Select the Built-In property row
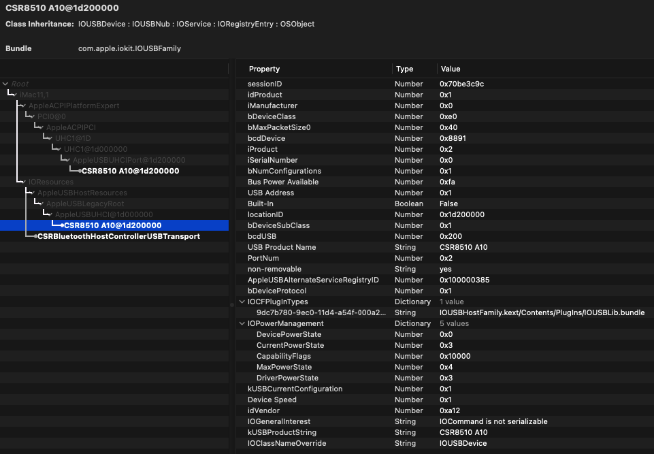 pyautogui.click(x=444, y=204)
